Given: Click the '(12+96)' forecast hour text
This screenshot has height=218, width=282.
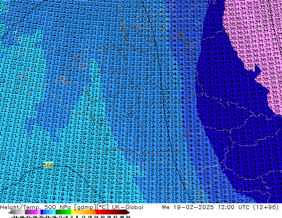Looking at the screenshot, I should point(266,207).
